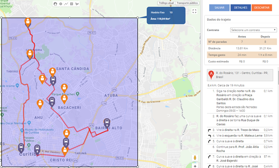Screen dimensions: 279x168
Task: Click bus stop marker number 8
Action: 37,150
